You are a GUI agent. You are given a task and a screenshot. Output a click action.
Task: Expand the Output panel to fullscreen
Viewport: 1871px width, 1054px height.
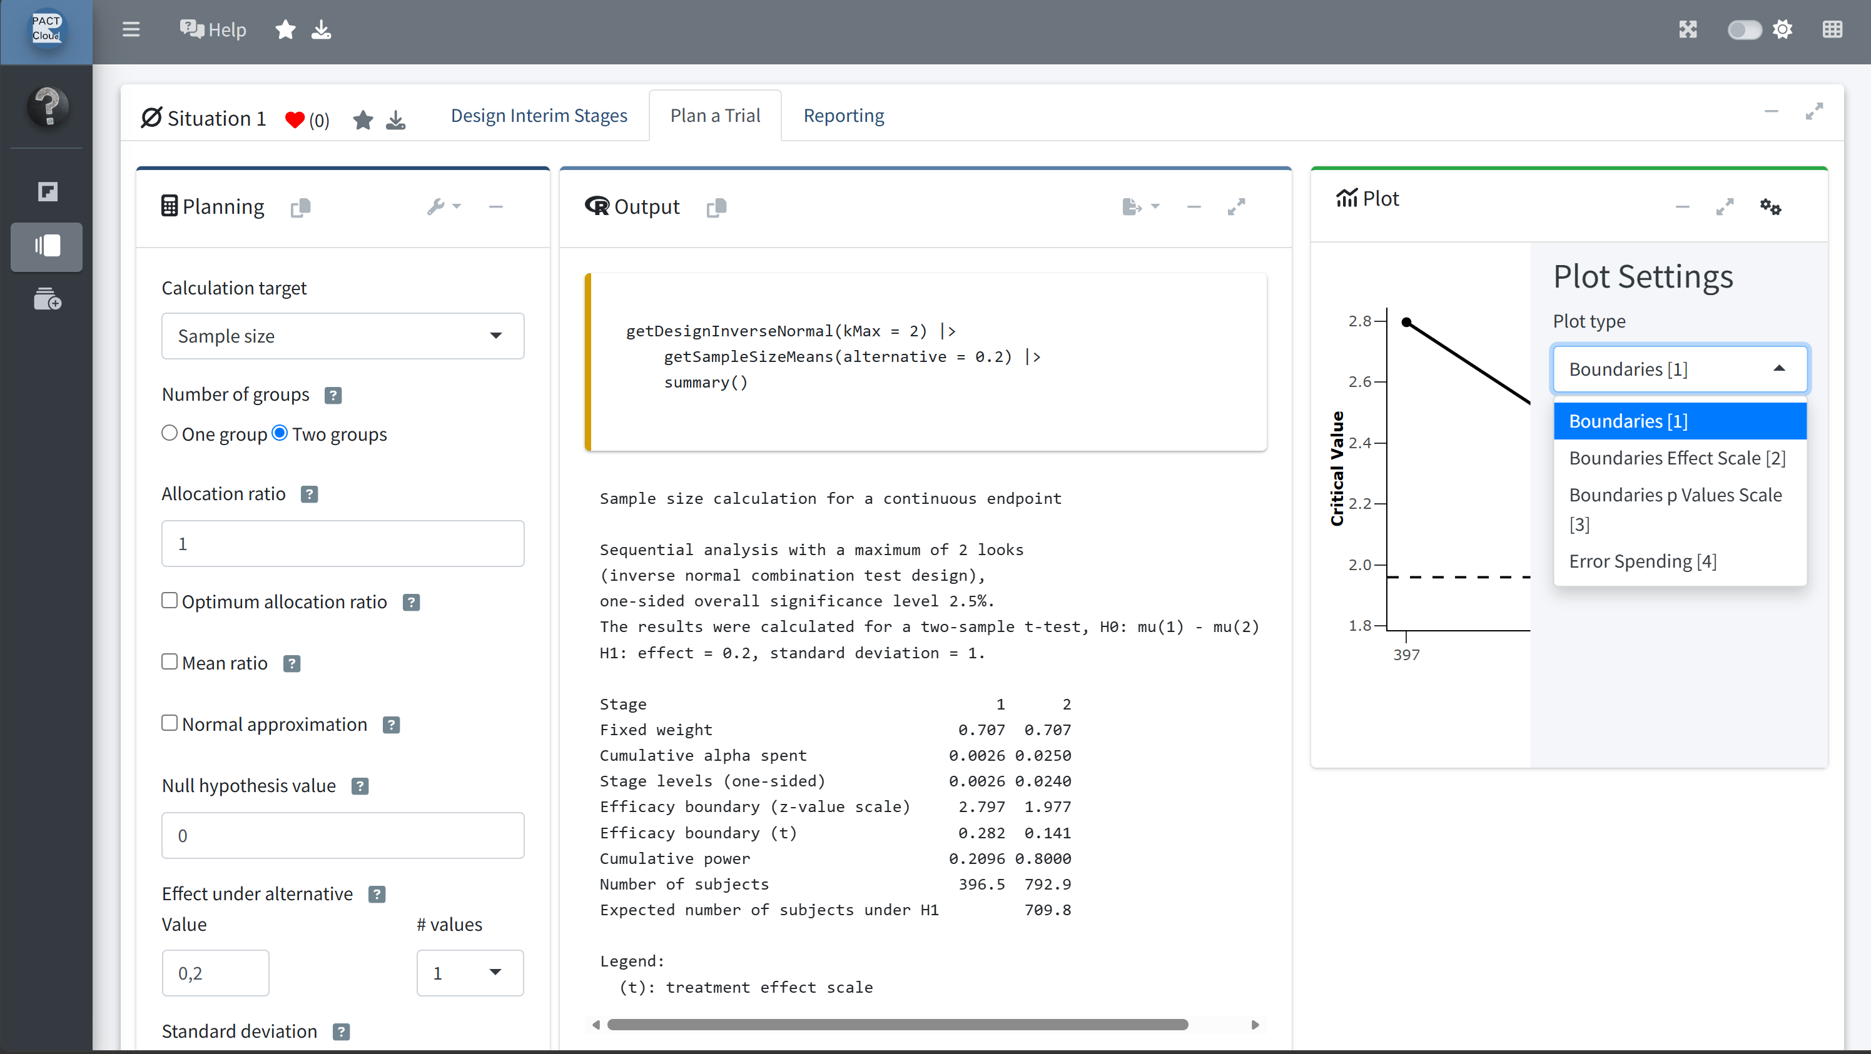point(1236,208)
